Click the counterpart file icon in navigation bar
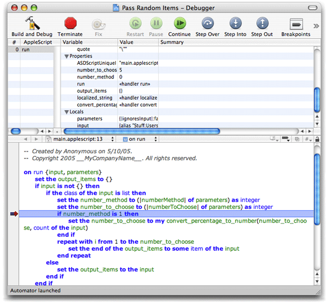This screenshot has height=307, width=329. [x=297, y=139]
